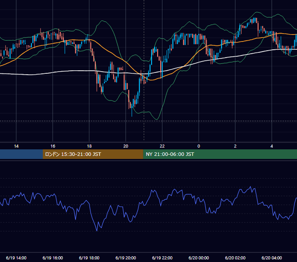Click the blue session bar before ロンドン
The height and width of the screenshot is (262, 297).
(21, 154)
